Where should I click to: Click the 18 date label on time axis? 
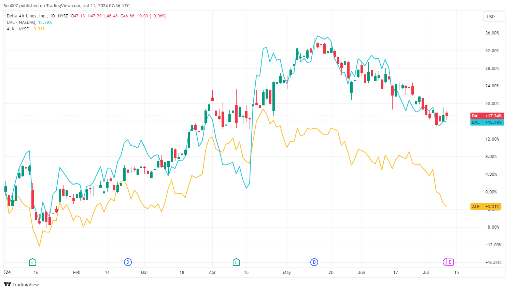[182, 273]
